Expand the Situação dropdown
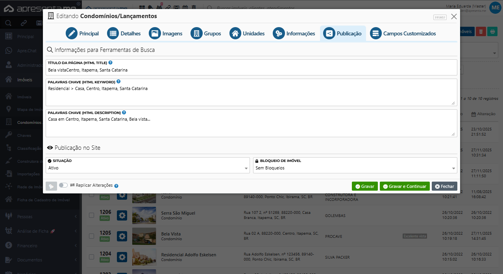This screenshot has height=274, width=503. 148,168
